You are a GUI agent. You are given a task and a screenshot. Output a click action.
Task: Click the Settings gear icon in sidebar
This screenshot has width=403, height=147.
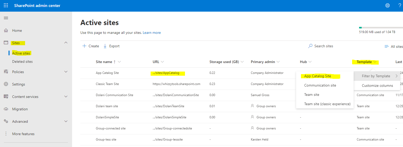[6, 84]
